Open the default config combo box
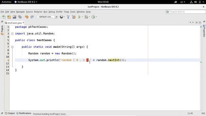The width and height of the screenshot is (206, 116). [x=47, y=17]
